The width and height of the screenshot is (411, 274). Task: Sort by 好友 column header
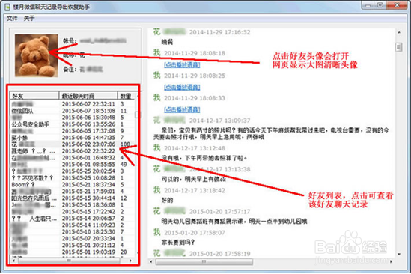point(34,96)
